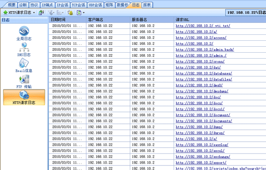This screenshot has height=170, width=266.
Task: Open the /dump/ URL link
Action: coord(199,127)
